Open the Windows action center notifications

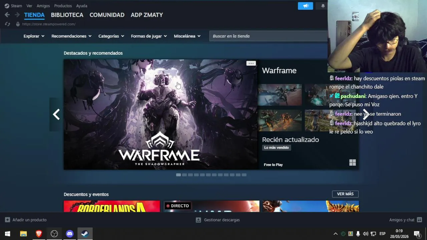click(417, 234)
